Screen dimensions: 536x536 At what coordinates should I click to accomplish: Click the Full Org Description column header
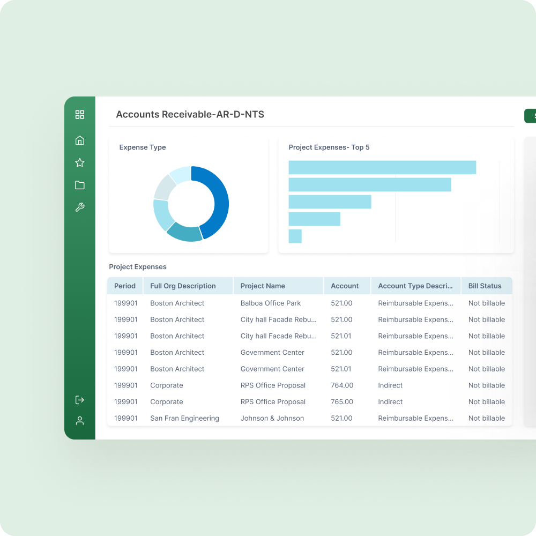[183, 286]
